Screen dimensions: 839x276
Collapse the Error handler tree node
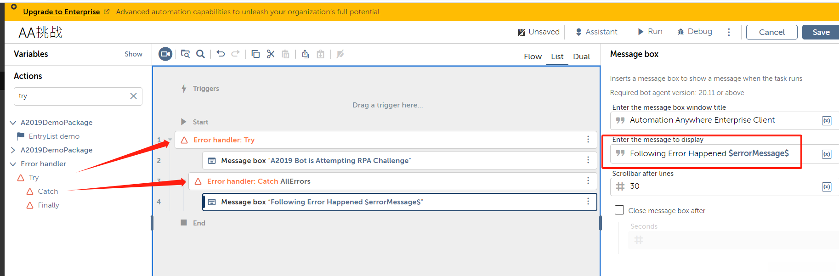pos(13,164)
